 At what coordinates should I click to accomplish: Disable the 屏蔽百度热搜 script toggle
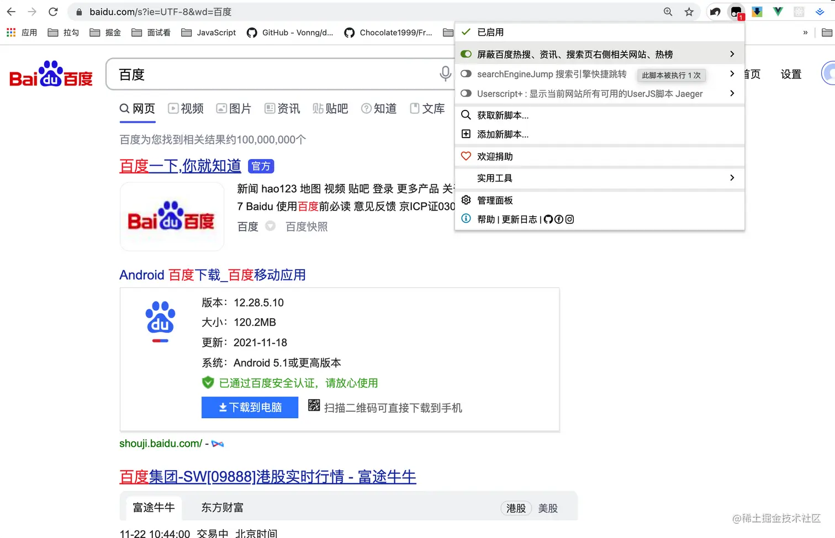coord(466,54)
